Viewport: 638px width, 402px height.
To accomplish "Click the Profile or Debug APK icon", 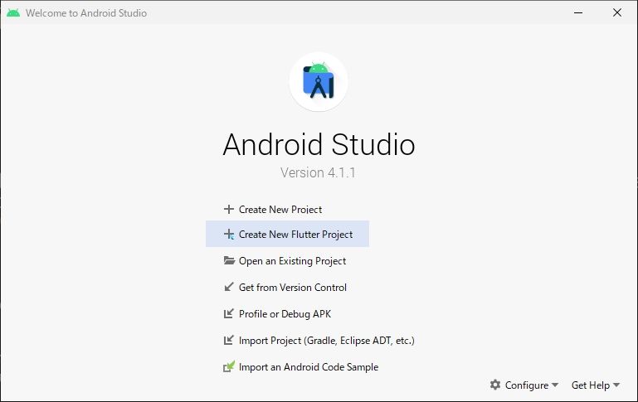I will (229, 314).
